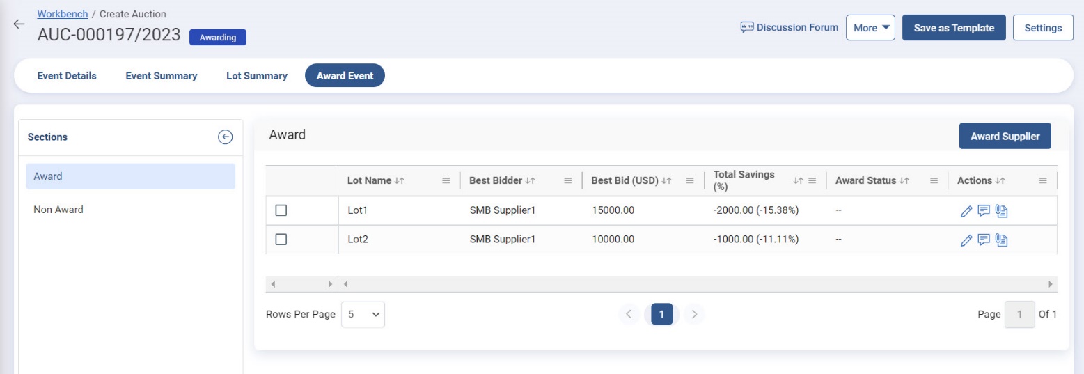Click the edit pencil icon for Lot2

[966, 240]
